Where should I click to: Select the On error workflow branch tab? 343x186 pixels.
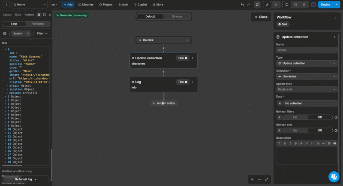click(177, 16)
